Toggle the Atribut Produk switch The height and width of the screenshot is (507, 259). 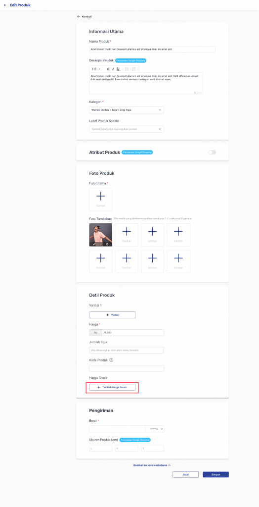212,152
